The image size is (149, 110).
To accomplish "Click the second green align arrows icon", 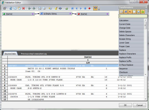I will click(x=34, y=8).
